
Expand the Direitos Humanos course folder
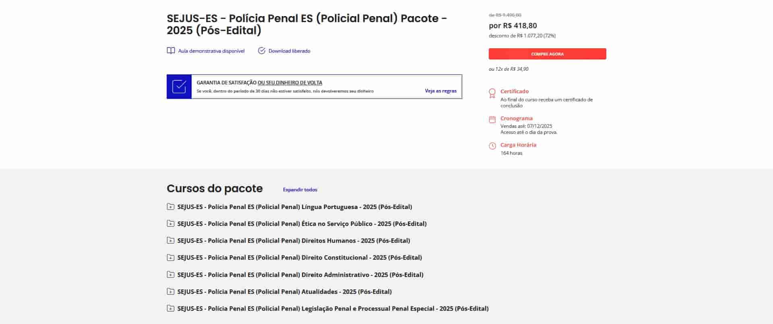click(x=171, y=240)
